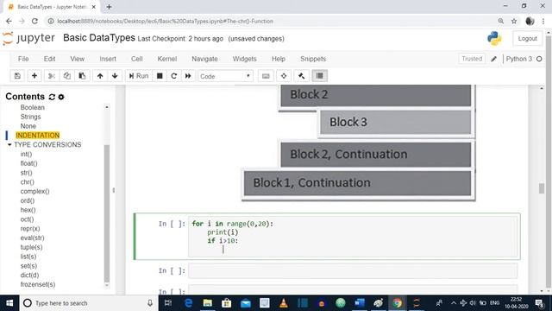Open Microsoft Edge from taskbar
Viewport: 552px width, 311px height.
point(188,303)
